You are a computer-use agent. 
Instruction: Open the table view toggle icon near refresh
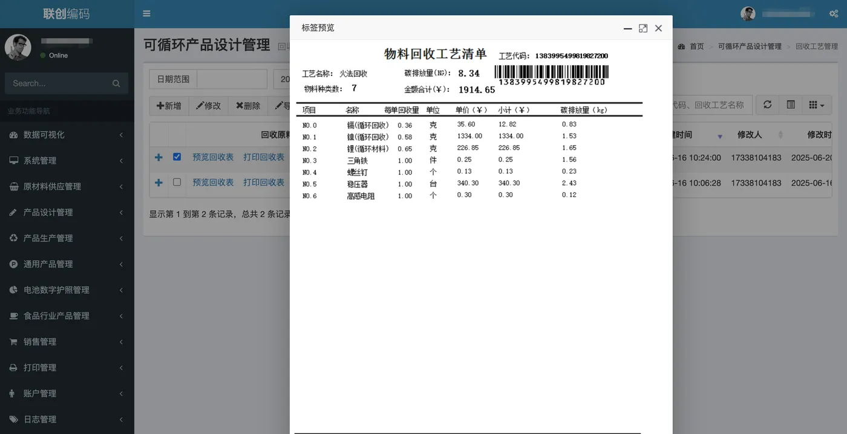790,104
